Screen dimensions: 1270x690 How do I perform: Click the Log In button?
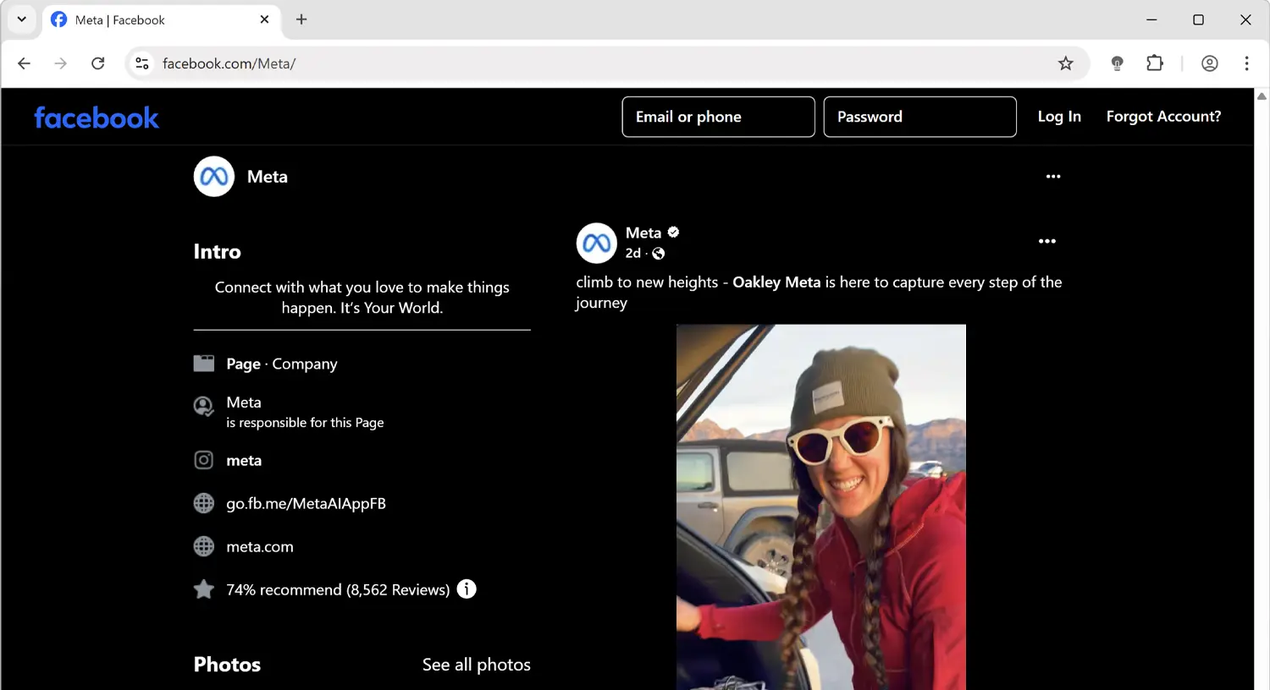tap(1059, 116)
